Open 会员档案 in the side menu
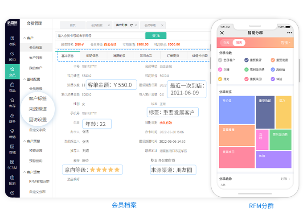The height and width of the screenshot is (223, 303). [36, 47]
